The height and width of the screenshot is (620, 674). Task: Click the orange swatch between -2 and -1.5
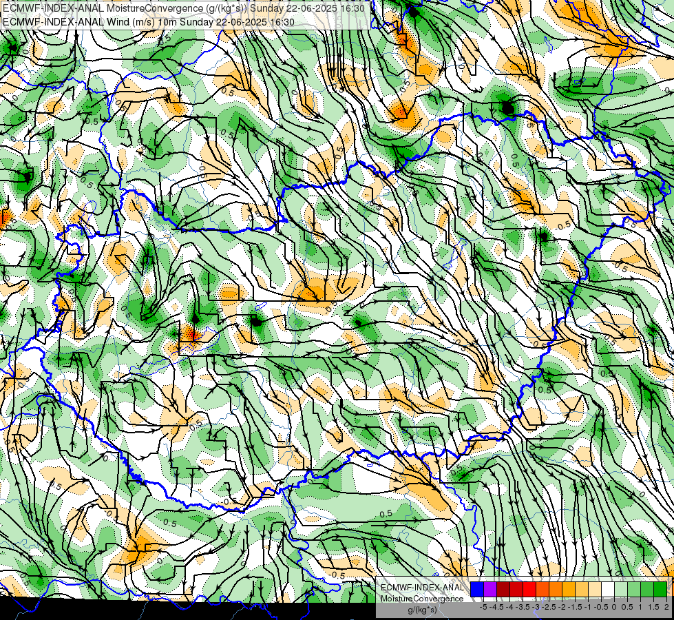556,589
